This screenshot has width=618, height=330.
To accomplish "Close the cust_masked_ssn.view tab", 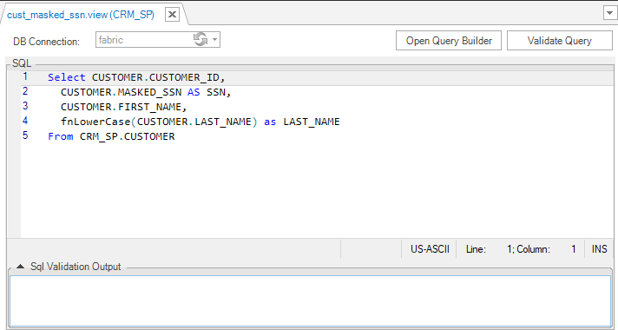I will point(172,15).
